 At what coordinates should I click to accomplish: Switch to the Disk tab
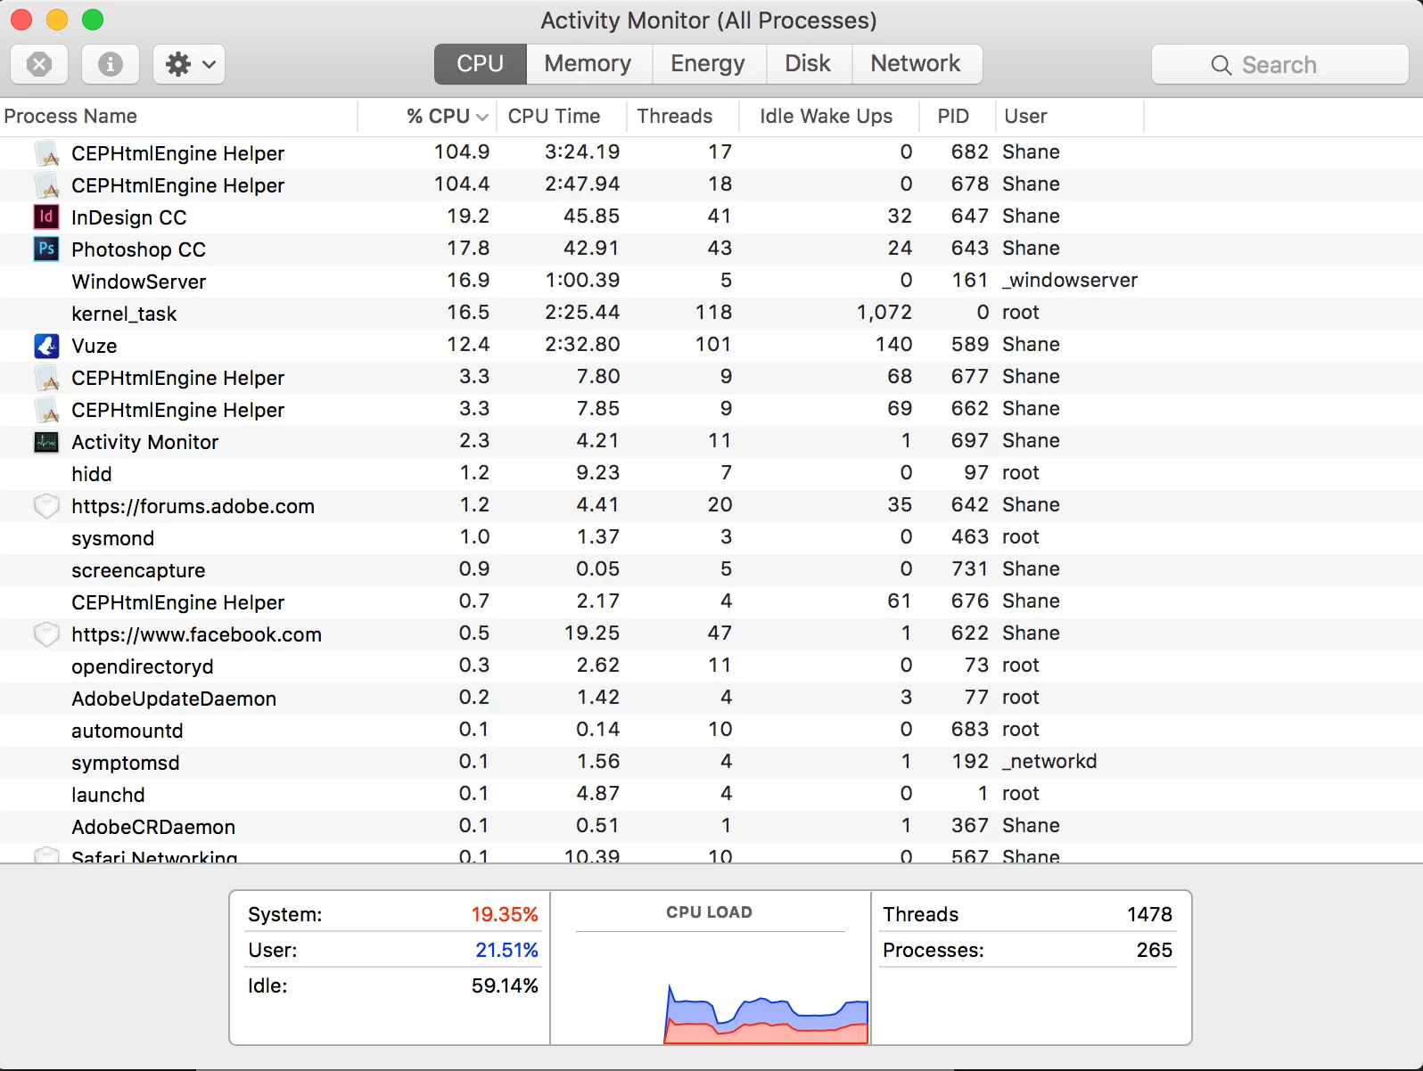point(808,64)
